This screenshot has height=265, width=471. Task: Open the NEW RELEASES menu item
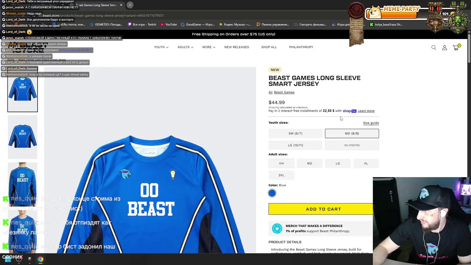[237, 47]
